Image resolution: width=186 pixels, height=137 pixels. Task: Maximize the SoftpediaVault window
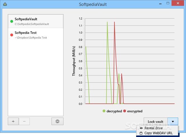168,3
